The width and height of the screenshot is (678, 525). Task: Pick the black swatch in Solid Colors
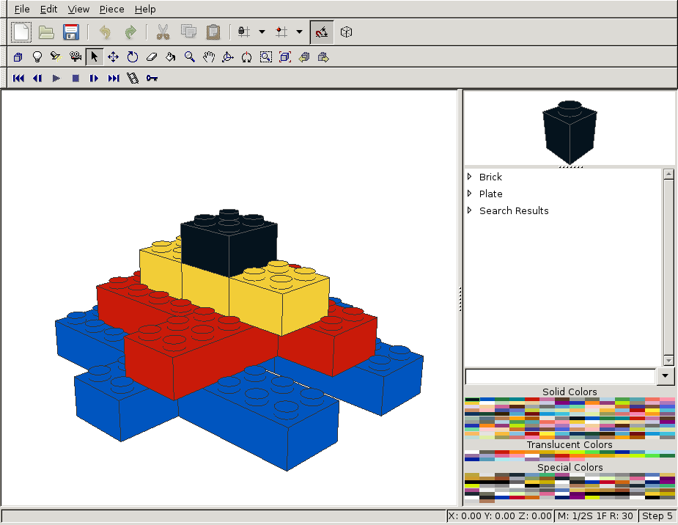(x=472, y=400)
